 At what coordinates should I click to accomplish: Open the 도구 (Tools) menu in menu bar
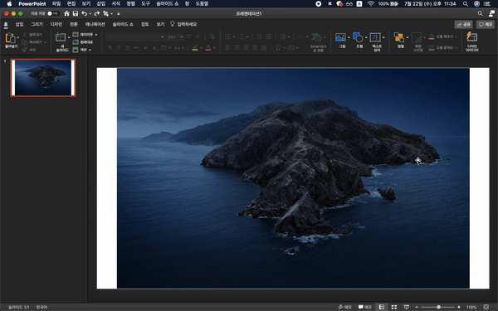point(145,4)
